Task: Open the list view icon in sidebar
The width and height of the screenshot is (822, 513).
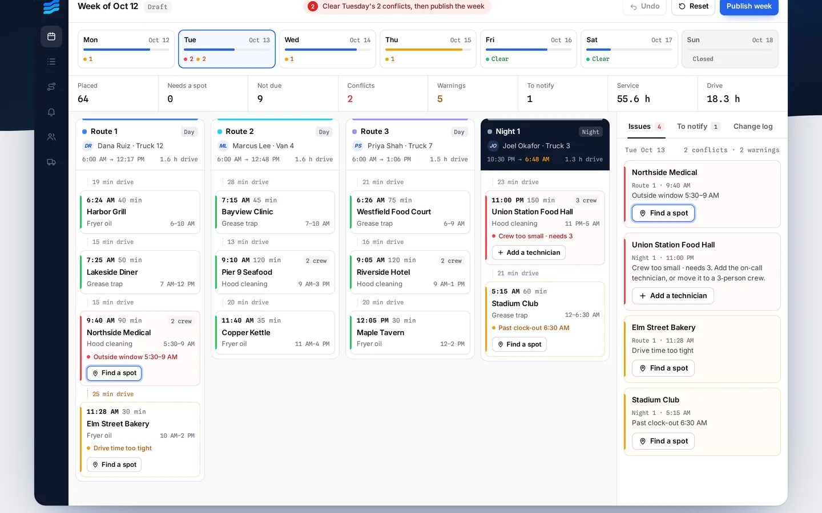Action: [51, 62]
